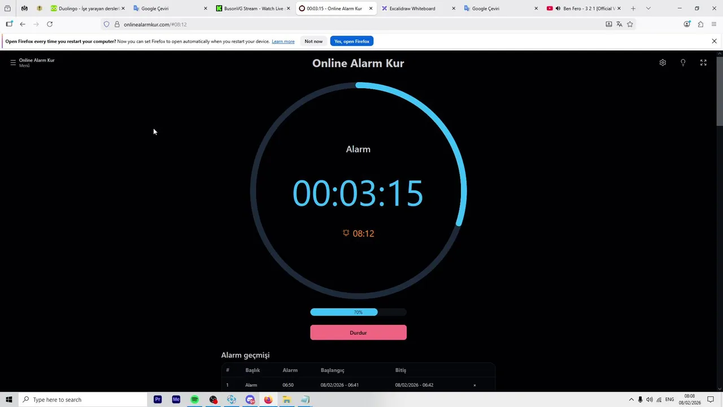Screen dimensions: 723x407
Task: Click the install app icon in the address bar
Action: tap(609, 24)
